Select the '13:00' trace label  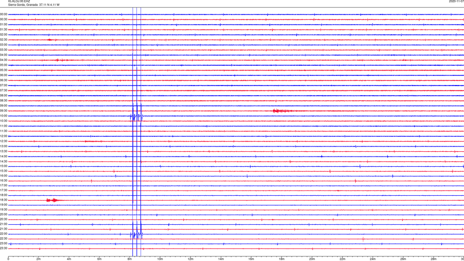(x=3, y=146)
